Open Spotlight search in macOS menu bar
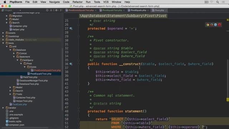Viewport: 229px width, 129px height. pos(218,2)
